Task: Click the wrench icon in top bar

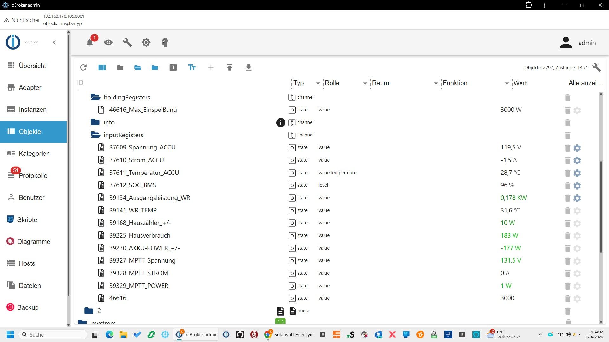Action: (127, 42)
